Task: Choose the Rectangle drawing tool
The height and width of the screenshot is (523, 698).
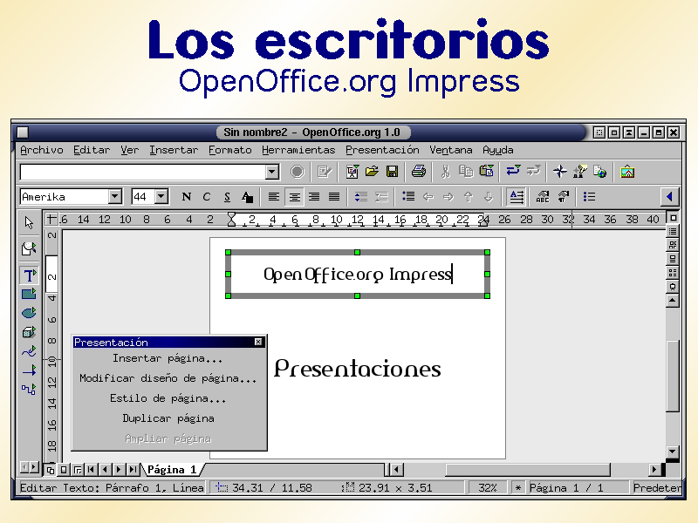Action: click(x=29, y=294)
